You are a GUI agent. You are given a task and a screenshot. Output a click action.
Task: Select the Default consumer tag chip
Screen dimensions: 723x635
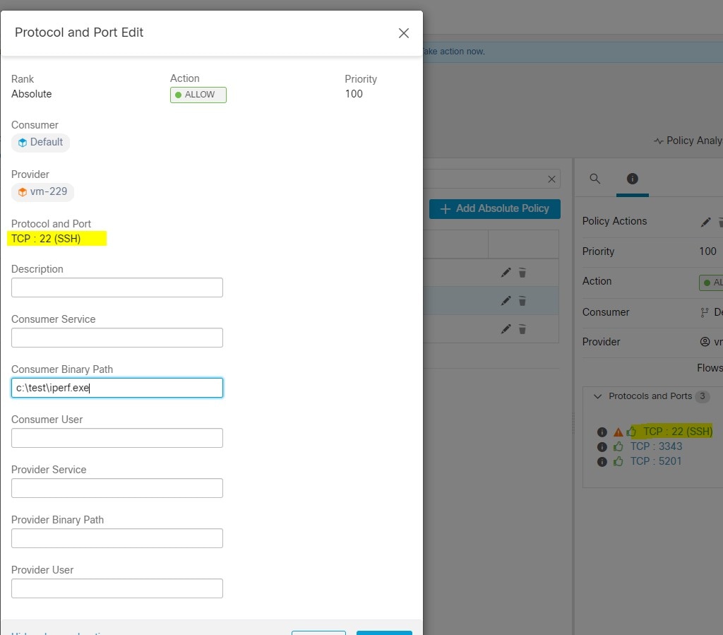(40, 142)
